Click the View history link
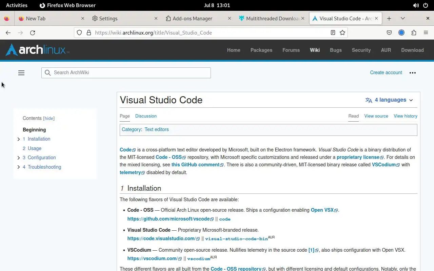This screenshot has width=434, height=271. 405,116
